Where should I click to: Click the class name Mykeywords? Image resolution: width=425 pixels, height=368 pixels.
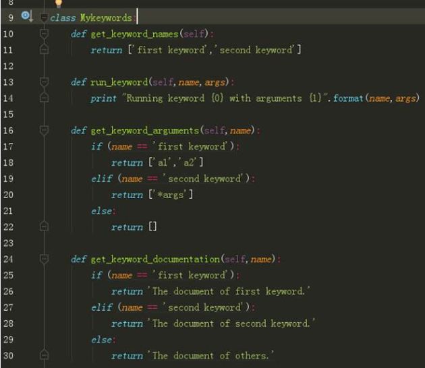[x=106, y=18]
